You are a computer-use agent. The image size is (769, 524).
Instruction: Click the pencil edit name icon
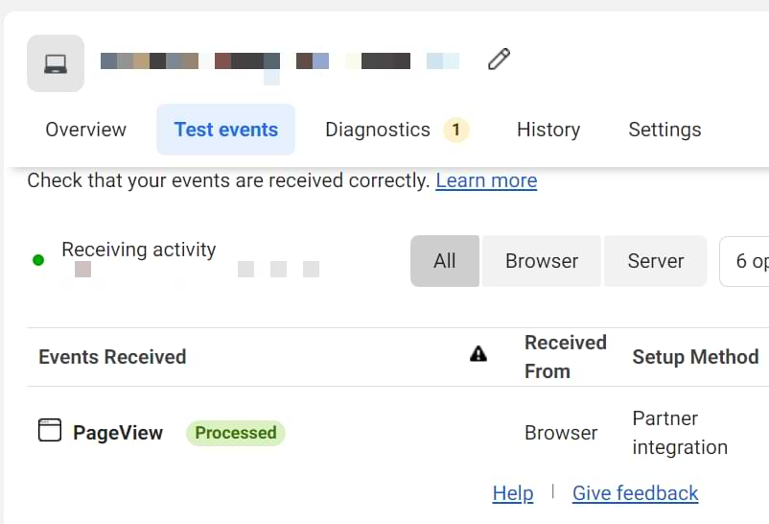point(499,60)
